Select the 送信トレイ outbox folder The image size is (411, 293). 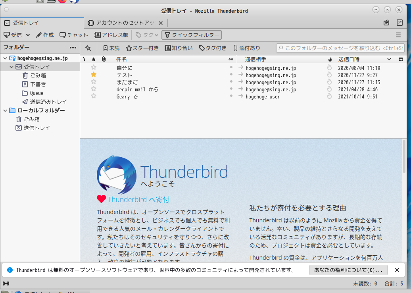33,128
